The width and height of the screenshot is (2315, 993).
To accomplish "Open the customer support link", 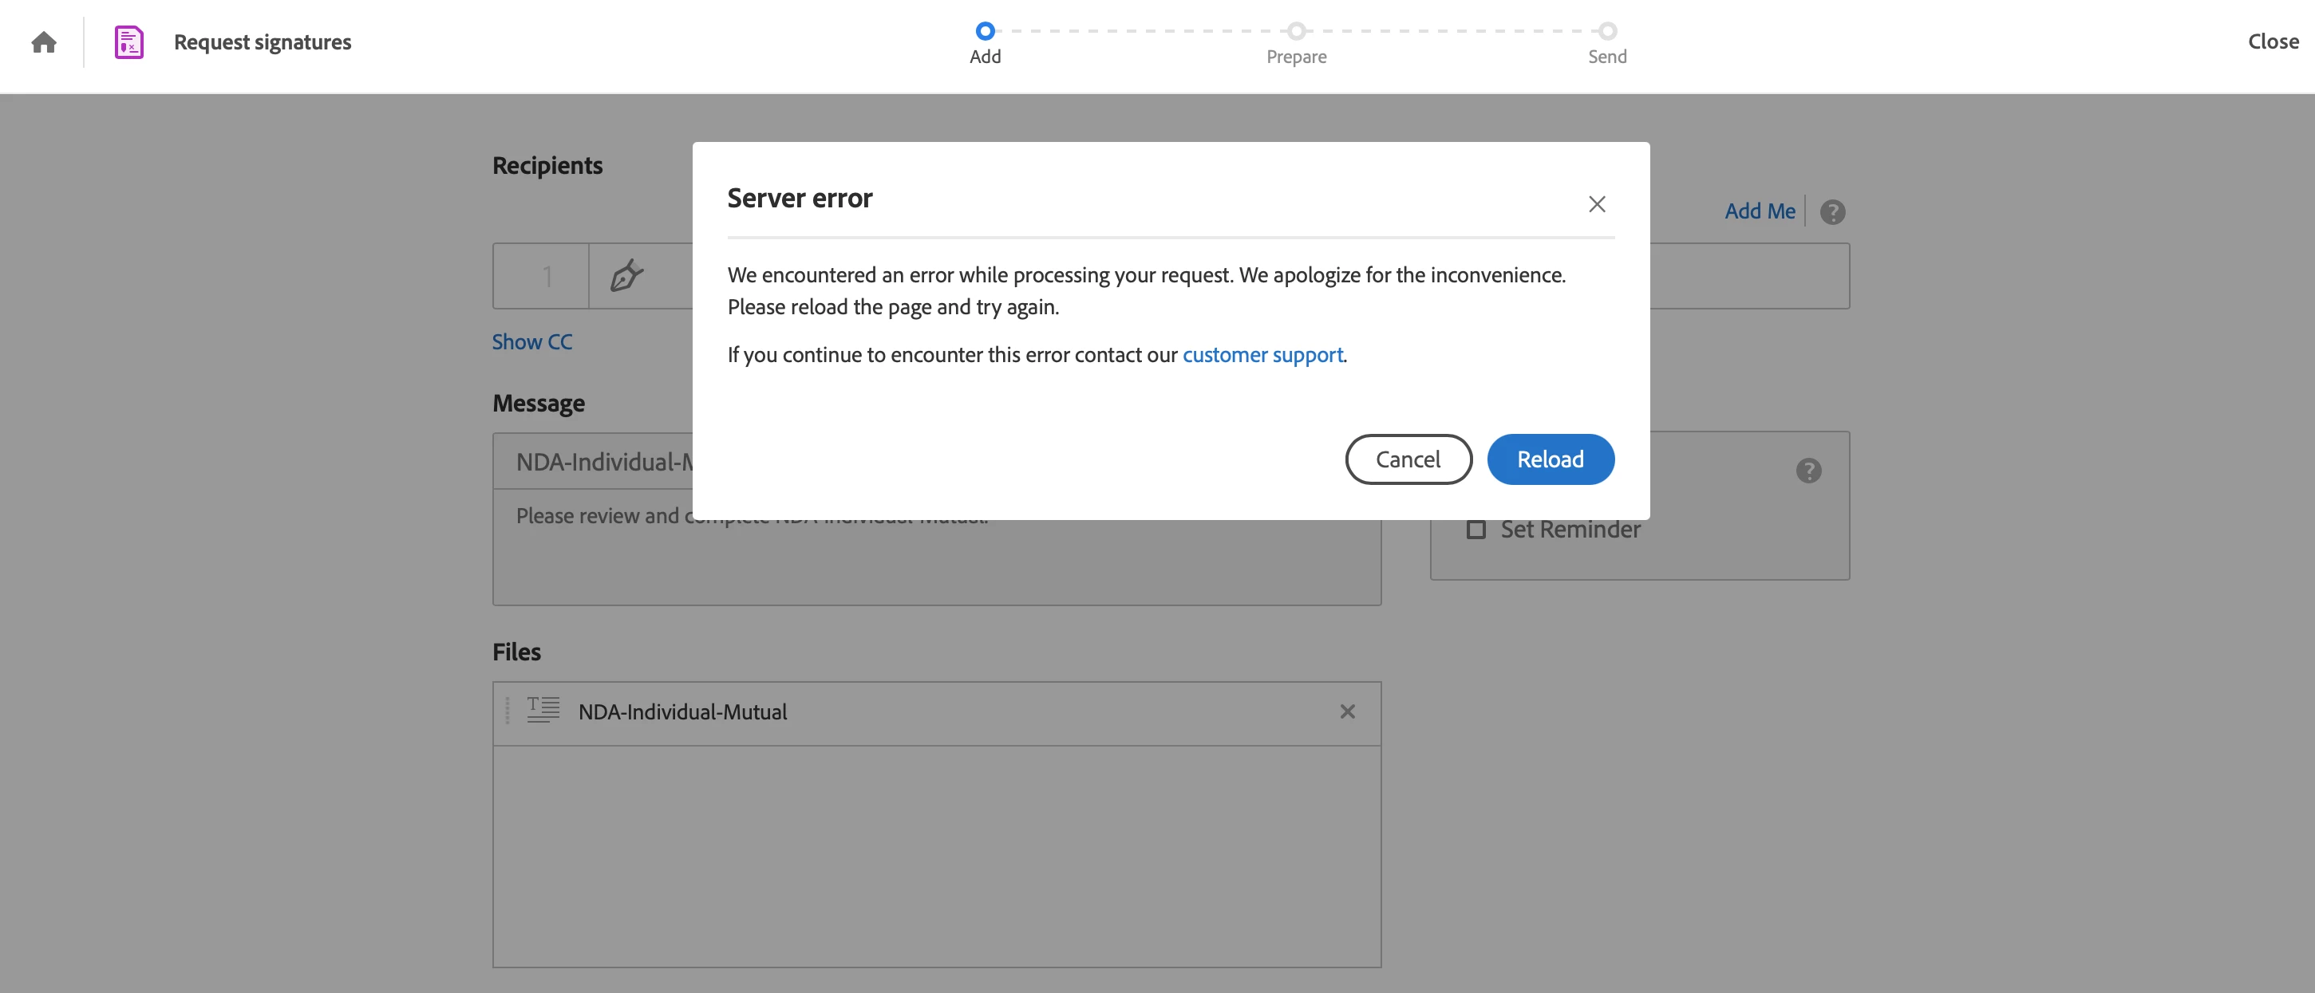I will (x=1262, y=355).
